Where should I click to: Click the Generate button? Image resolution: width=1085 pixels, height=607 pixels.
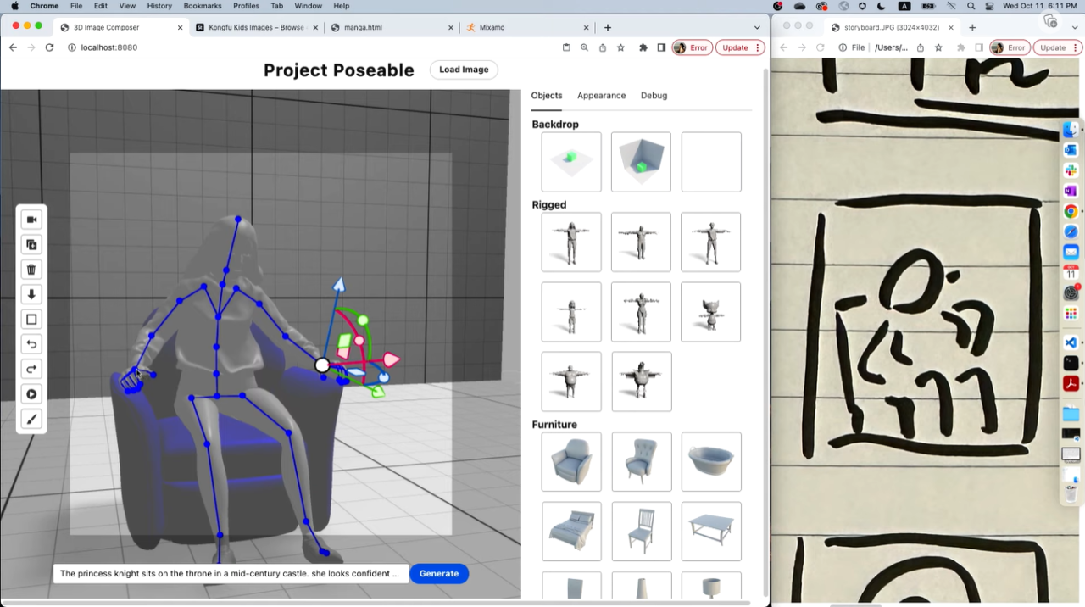coord(438,573)
